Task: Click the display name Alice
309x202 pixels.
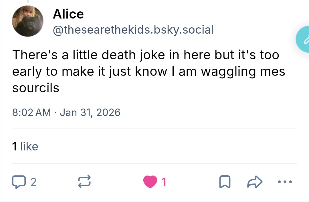Action: [68, 14]
